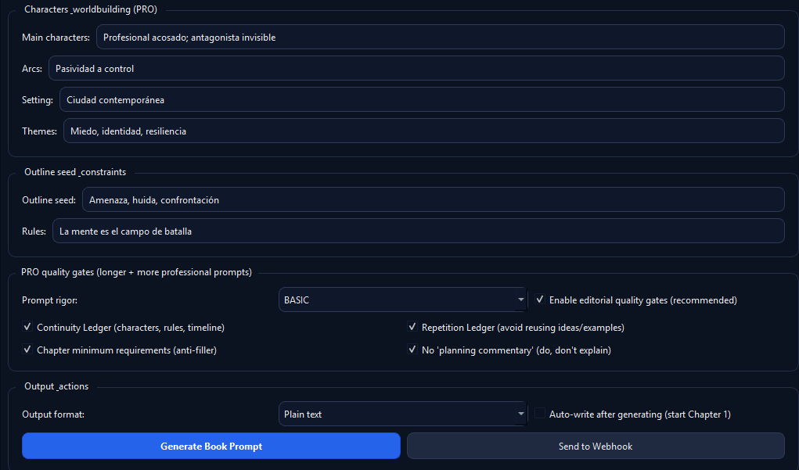Click the Outline seed _constraints section header
Screen dimensions: 799x470
coord(75,172)
